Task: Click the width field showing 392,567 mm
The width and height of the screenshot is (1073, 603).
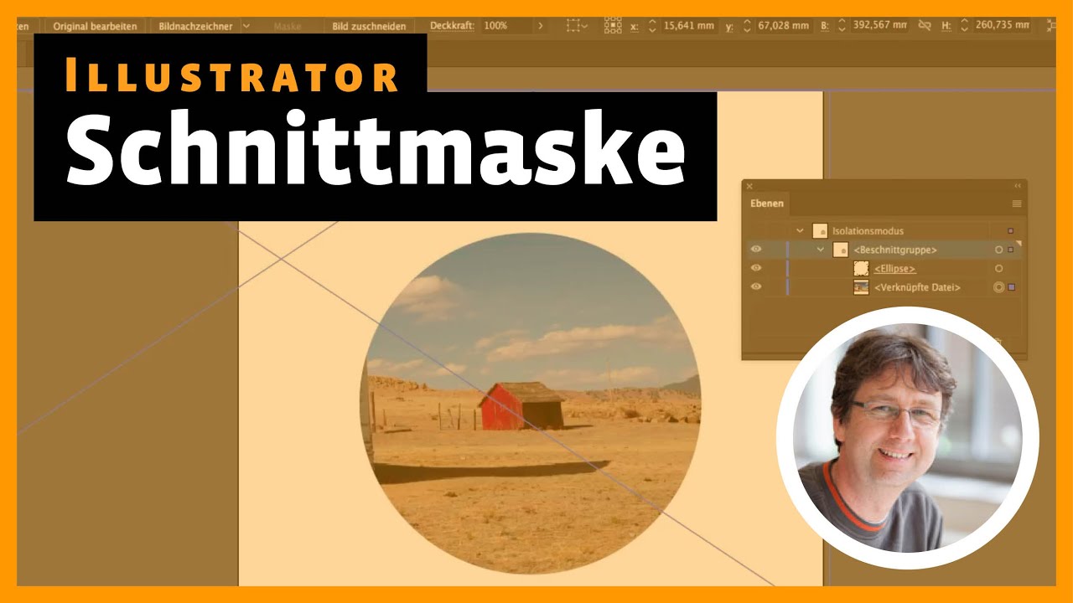Action: pyautogui.click(x=879, y=26)
